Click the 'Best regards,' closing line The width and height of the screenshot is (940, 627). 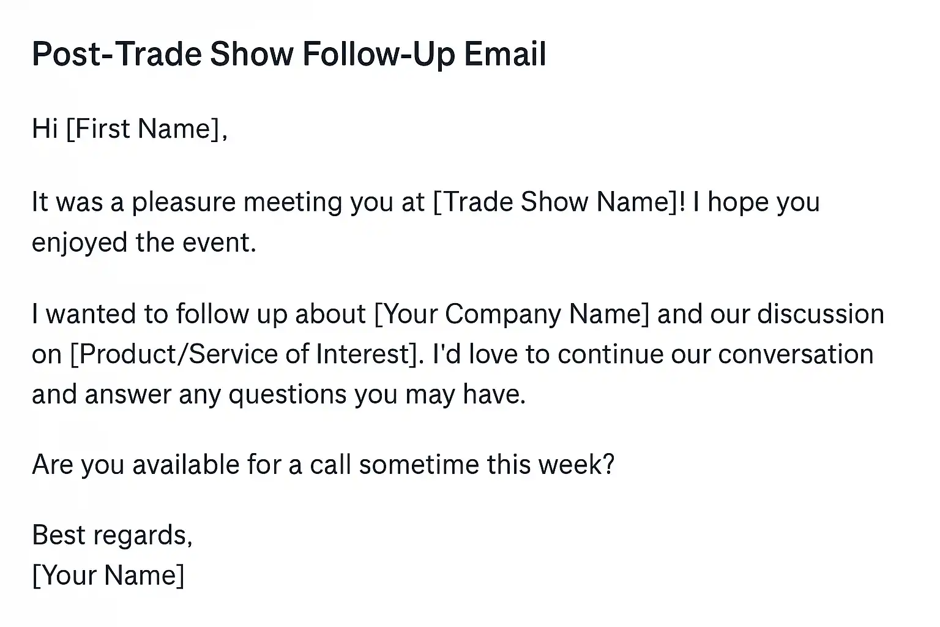pyautogui.click(x=112, y=535)
